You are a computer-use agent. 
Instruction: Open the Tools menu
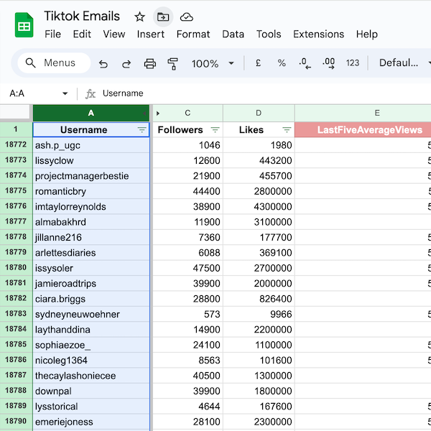[269, 34]
